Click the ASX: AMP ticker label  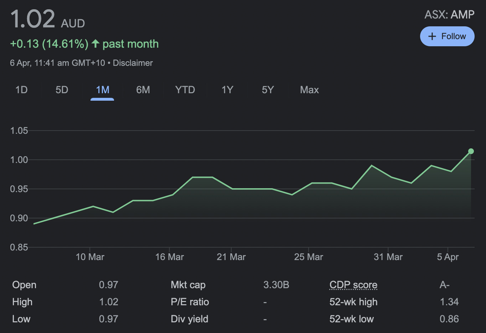[x=449, y=15]
